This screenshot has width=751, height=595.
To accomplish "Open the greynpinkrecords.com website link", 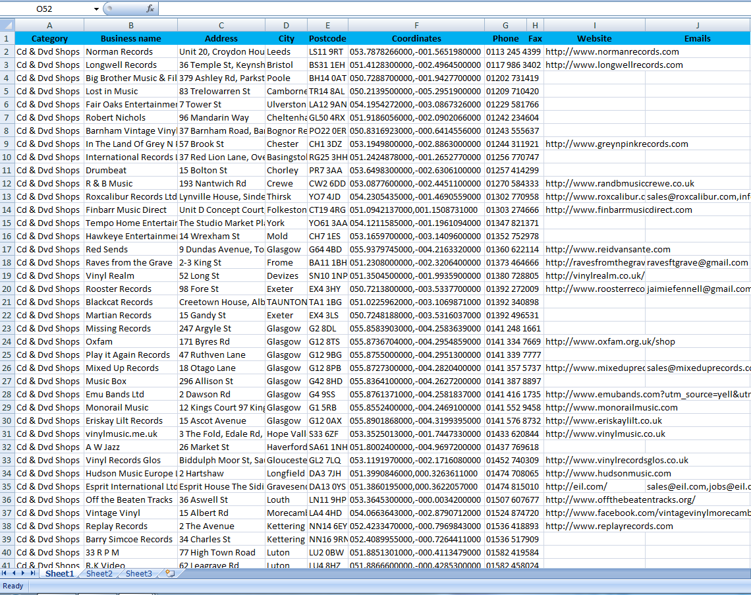I will pyautogui.click(x=617, y=144).
